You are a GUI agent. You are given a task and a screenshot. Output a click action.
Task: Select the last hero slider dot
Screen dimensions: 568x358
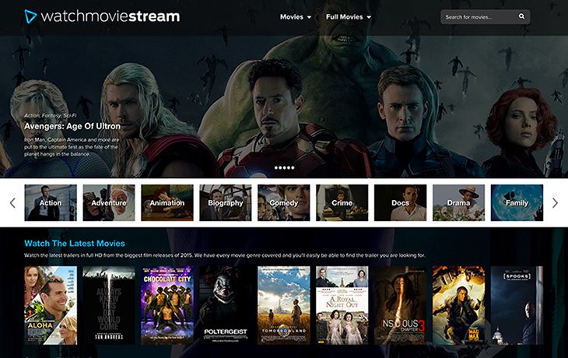[293, 168]
